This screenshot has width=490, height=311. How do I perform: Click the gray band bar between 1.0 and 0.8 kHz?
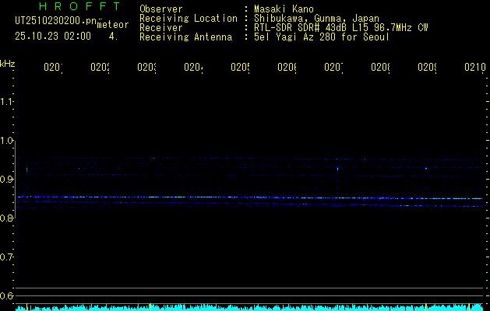15,180
